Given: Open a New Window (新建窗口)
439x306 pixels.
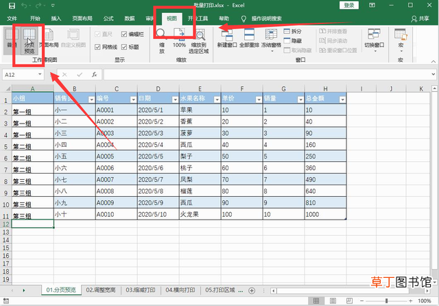Looking at the screenshot, I should tap(227, 38).
